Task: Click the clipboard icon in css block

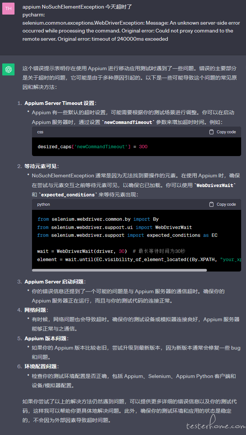Action: [x=211, y=132]
